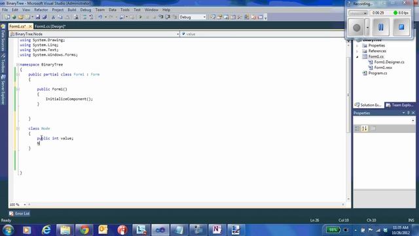Click Visual Studio taskbar icon
The width and height of the screenshot is (419, 236).
tap(160, 230)
